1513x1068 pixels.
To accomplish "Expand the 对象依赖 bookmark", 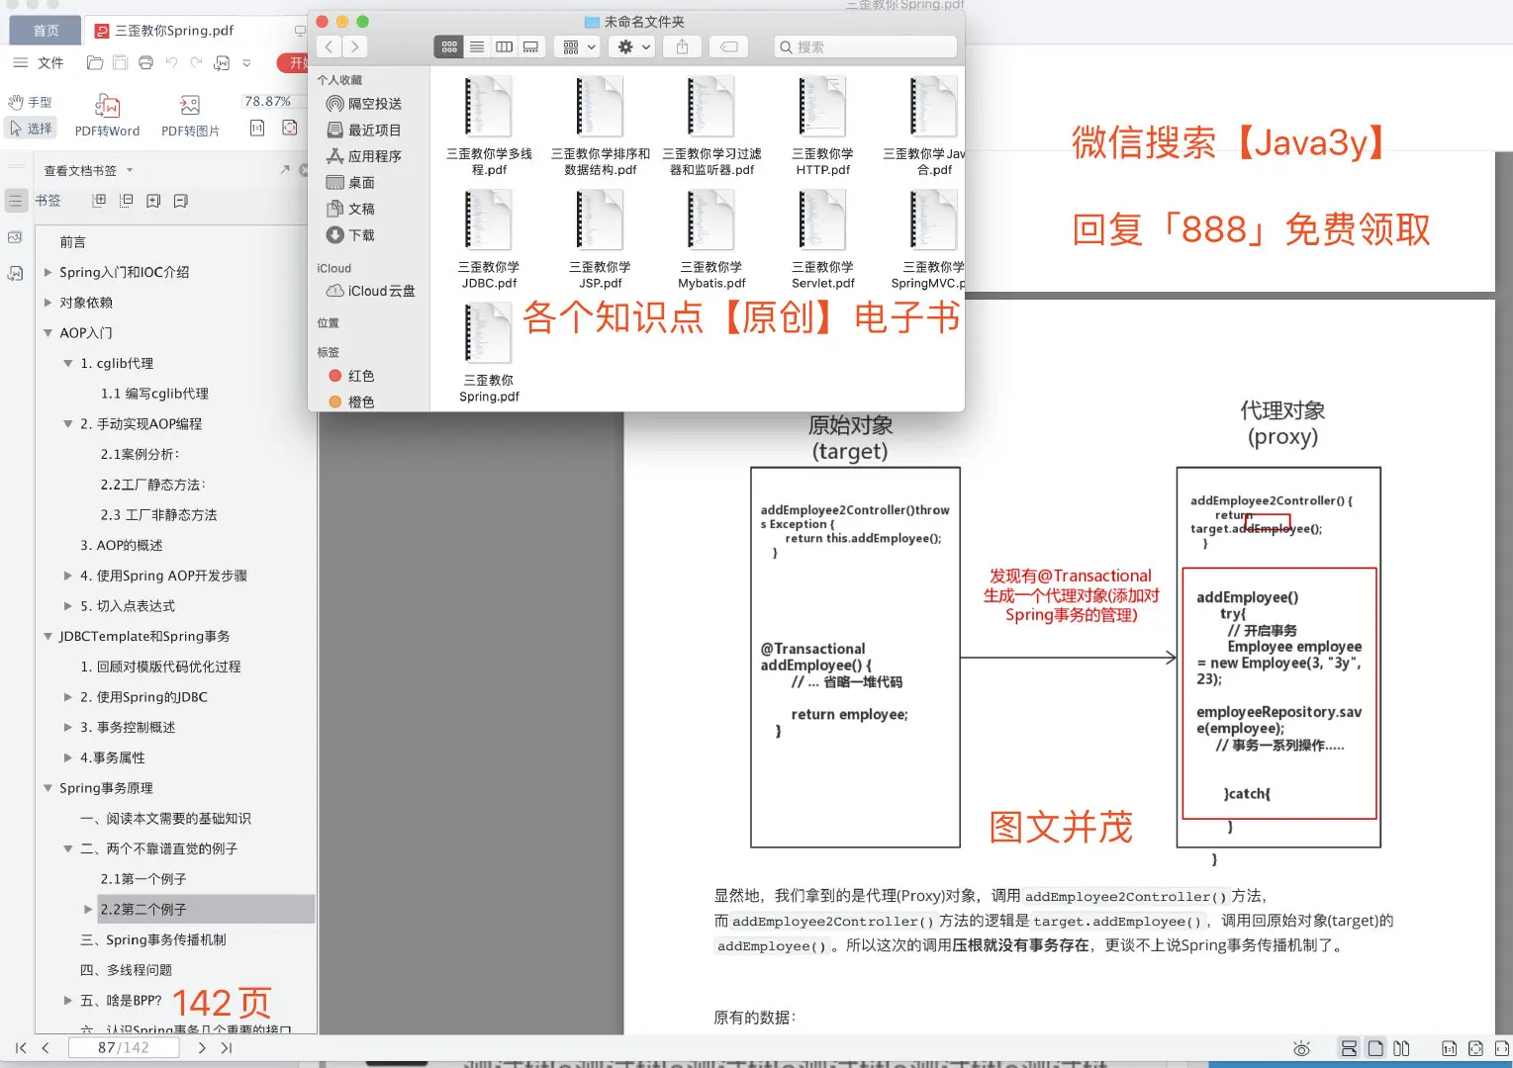I will 47,303.
